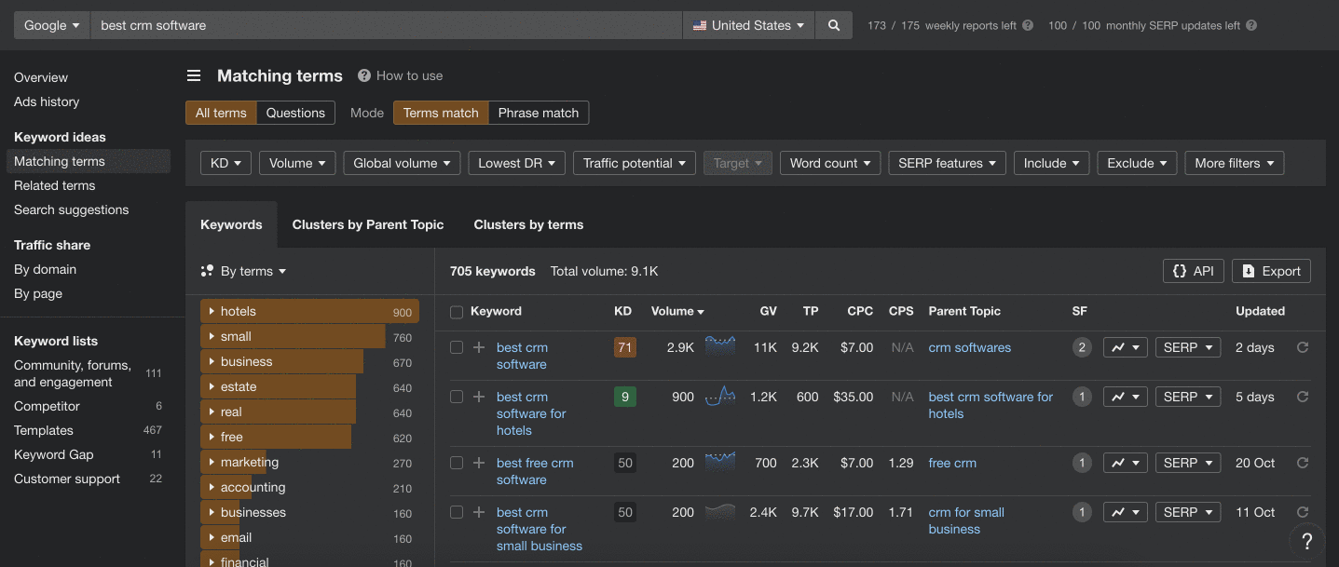Open the 'crm softwares' parent topic link
1339x567 pixels.
point(970,347)
